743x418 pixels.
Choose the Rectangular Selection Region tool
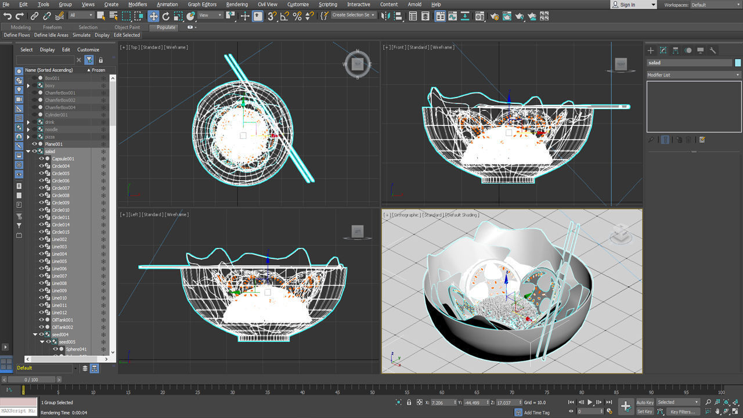126,16
